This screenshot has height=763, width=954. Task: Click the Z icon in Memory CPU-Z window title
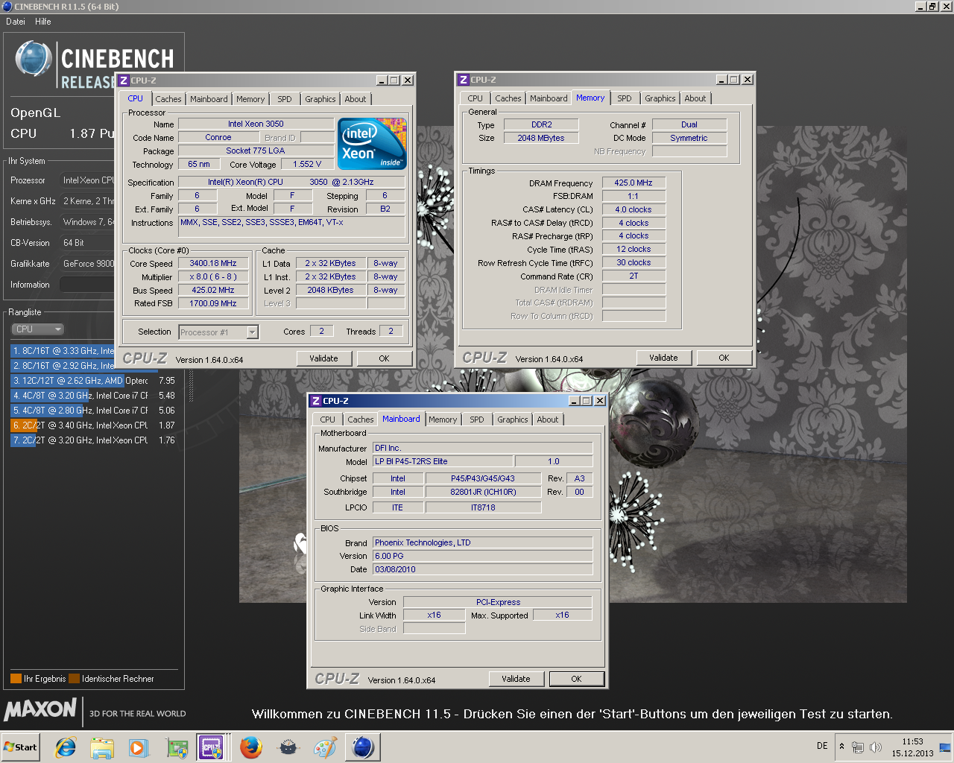tap(464, 80)
